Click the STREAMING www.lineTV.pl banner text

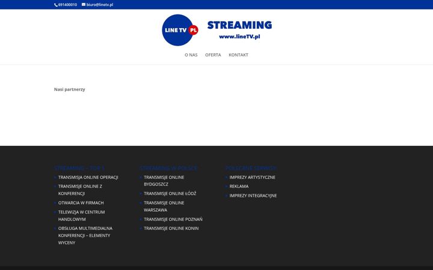coord(239,30)
